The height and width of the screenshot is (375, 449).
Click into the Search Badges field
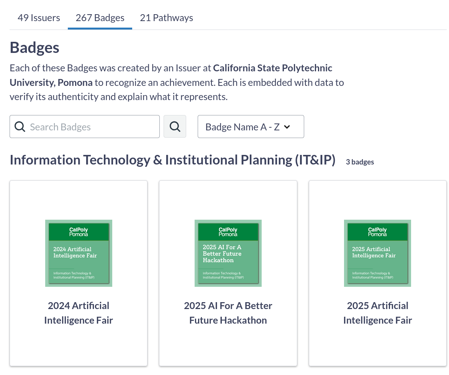click(84, 127)
